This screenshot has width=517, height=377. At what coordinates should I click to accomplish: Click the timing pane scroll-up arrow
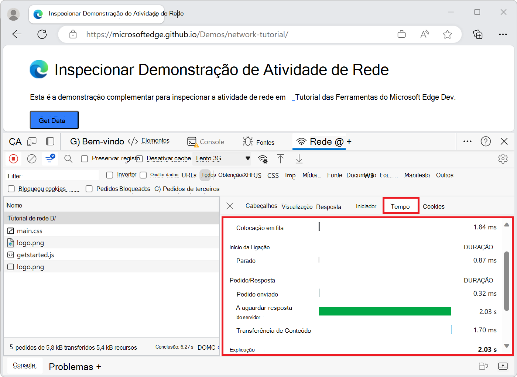507,225
